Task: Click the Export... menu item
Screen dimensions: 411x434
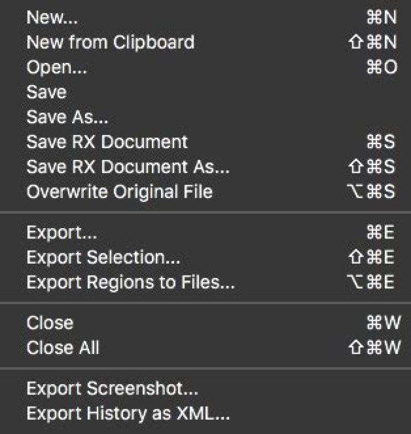Action: (x=62, y=233)
